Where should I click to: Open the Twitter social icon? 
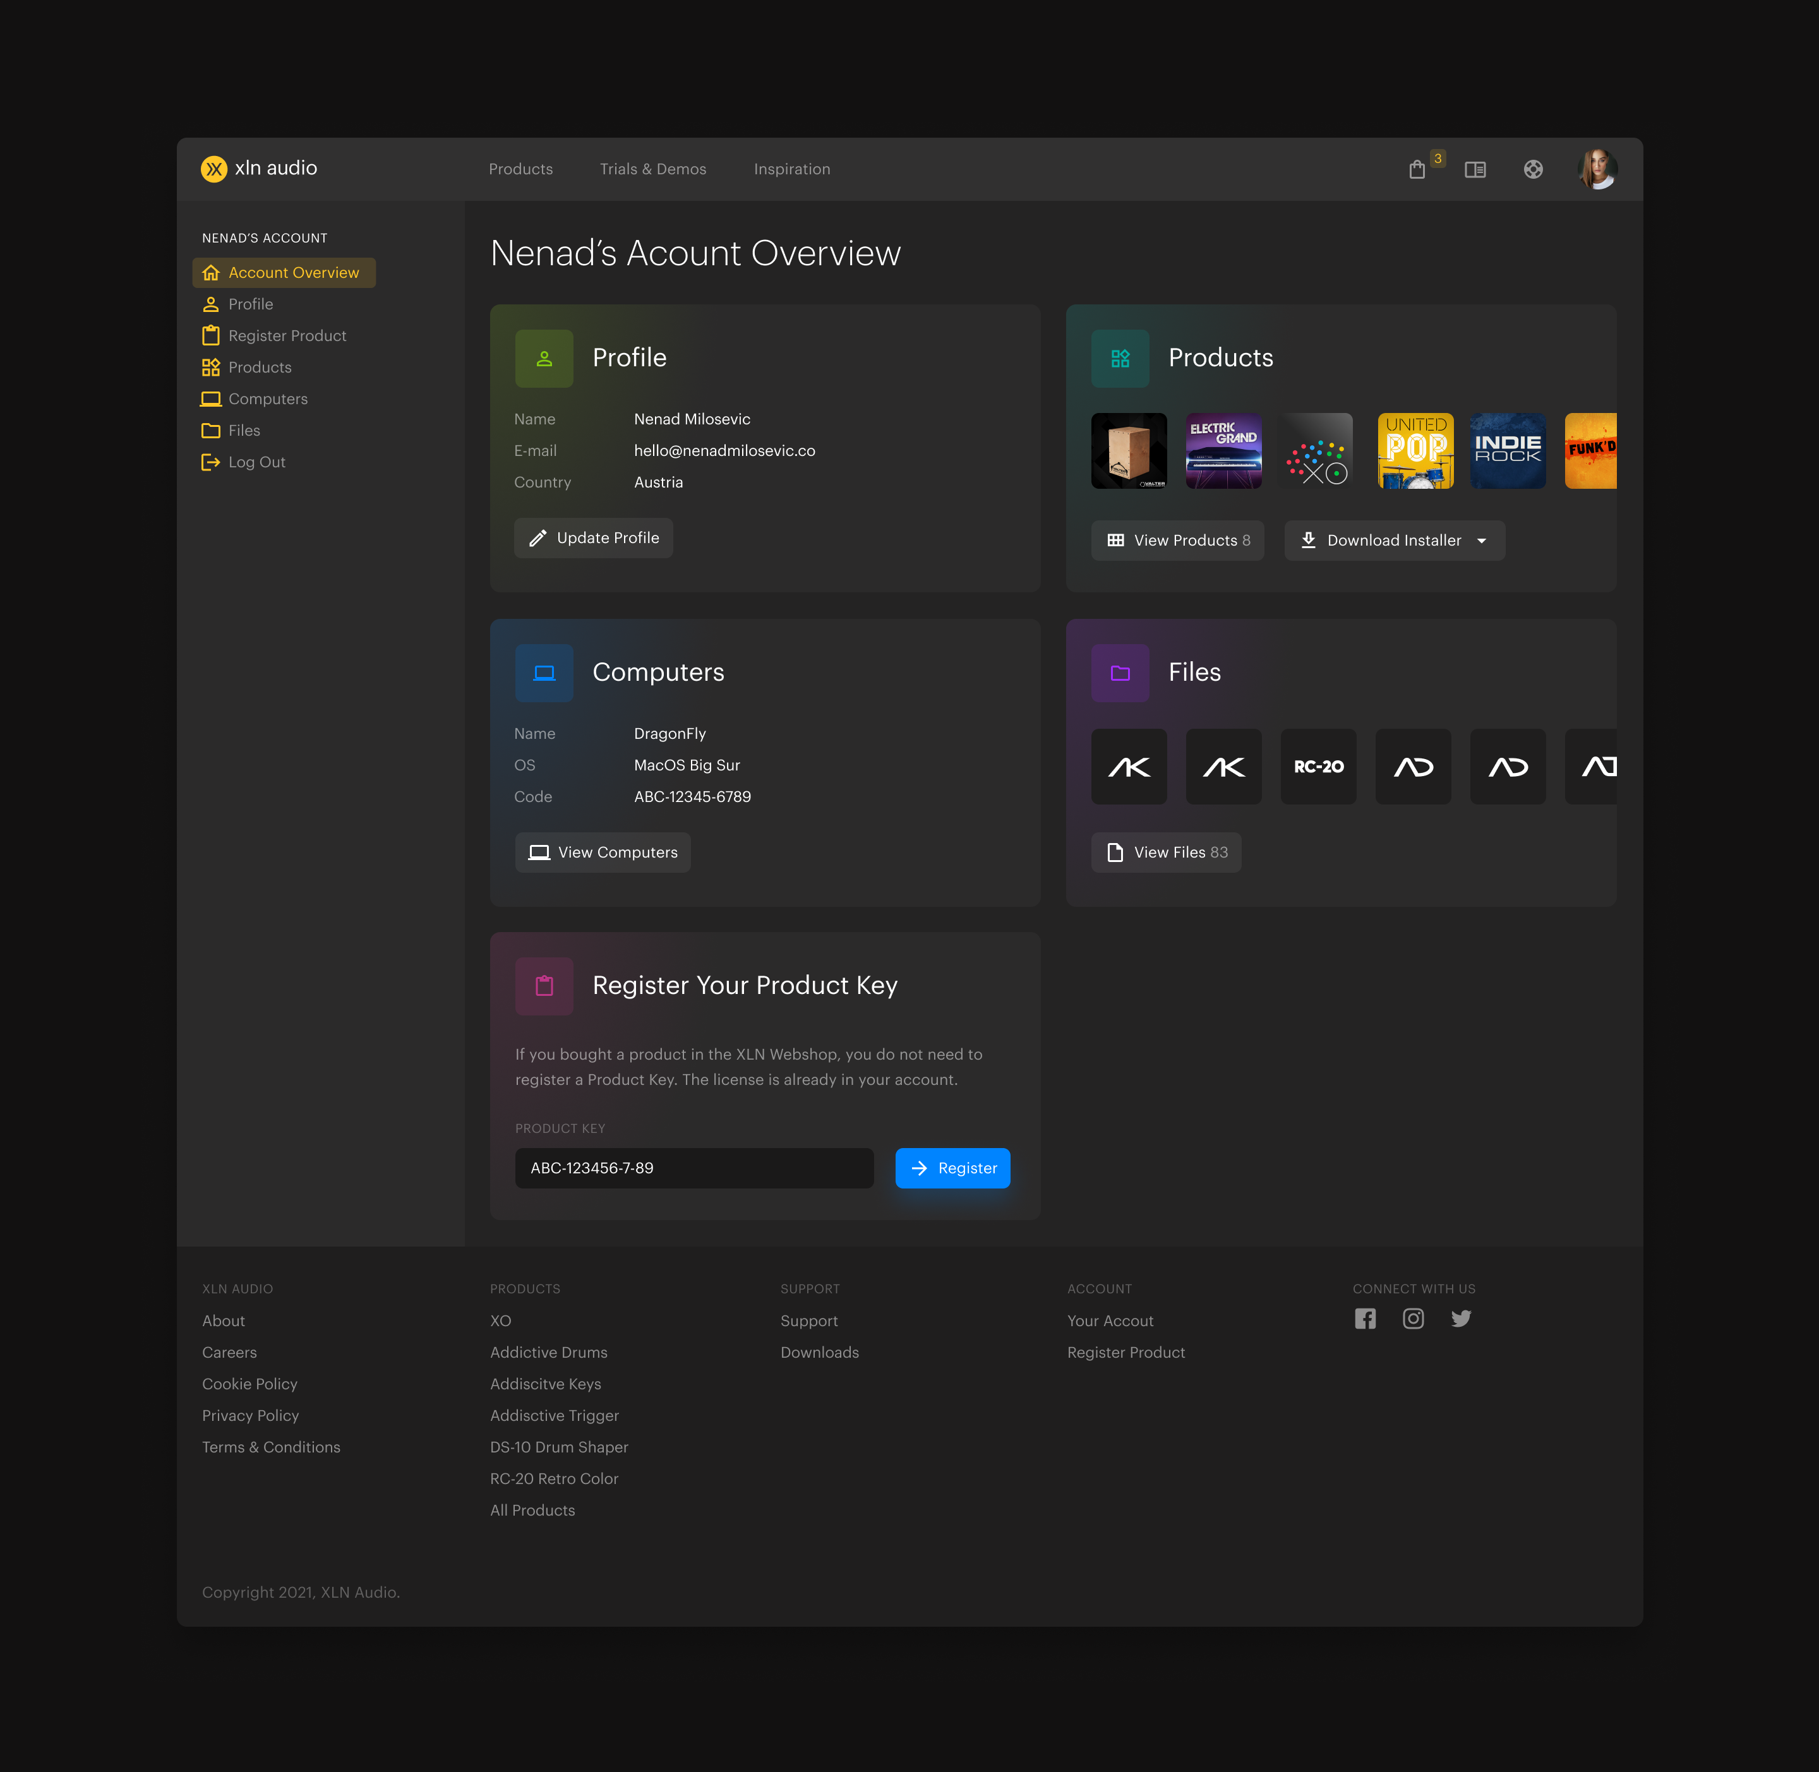click(1461, 1319)
